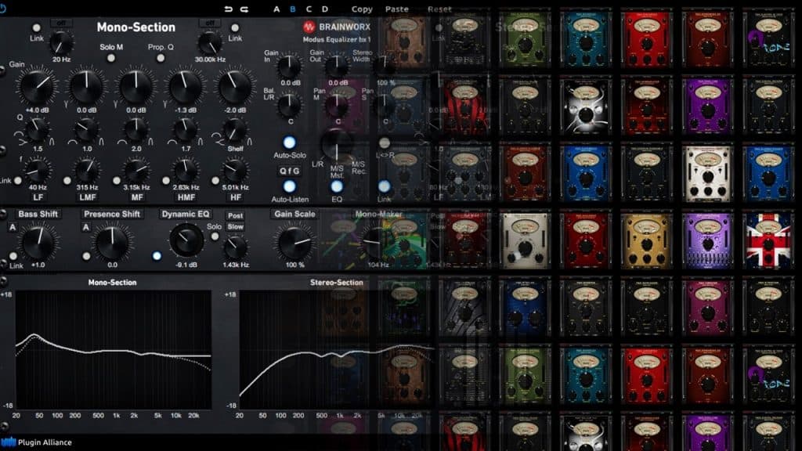The image size is (802, 451).
Task: Select preset bank A
Action: (x=276, y=9)
